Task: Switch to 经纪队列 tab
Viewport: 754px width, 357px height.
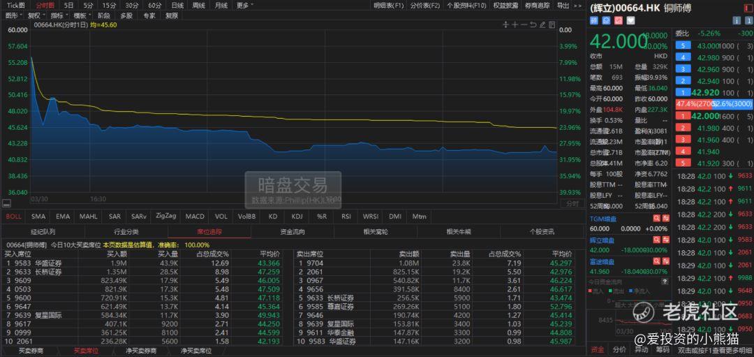Action: pyautogui.click(x=43, y=232)
